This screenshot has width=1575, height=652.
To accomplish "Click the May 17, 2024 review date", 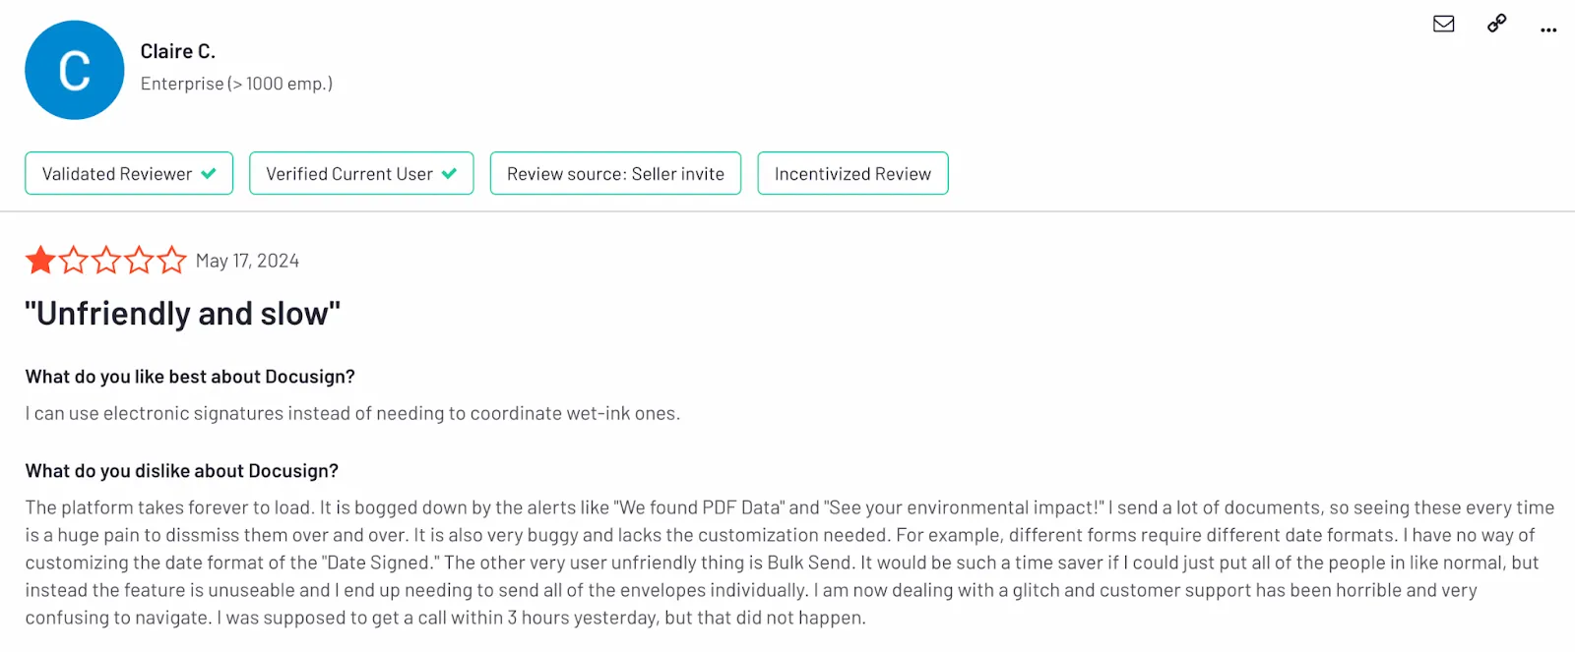I will point(246,260).
